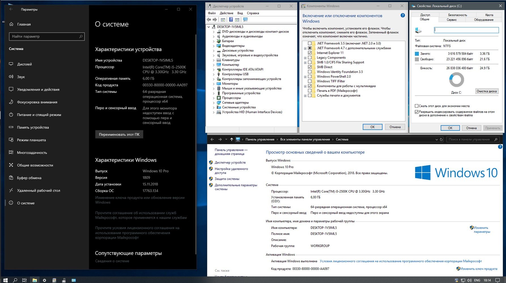Enable SMB 1.0/CIFS File Sharing Support
This screenshot has height=283, width=506.
310,62
